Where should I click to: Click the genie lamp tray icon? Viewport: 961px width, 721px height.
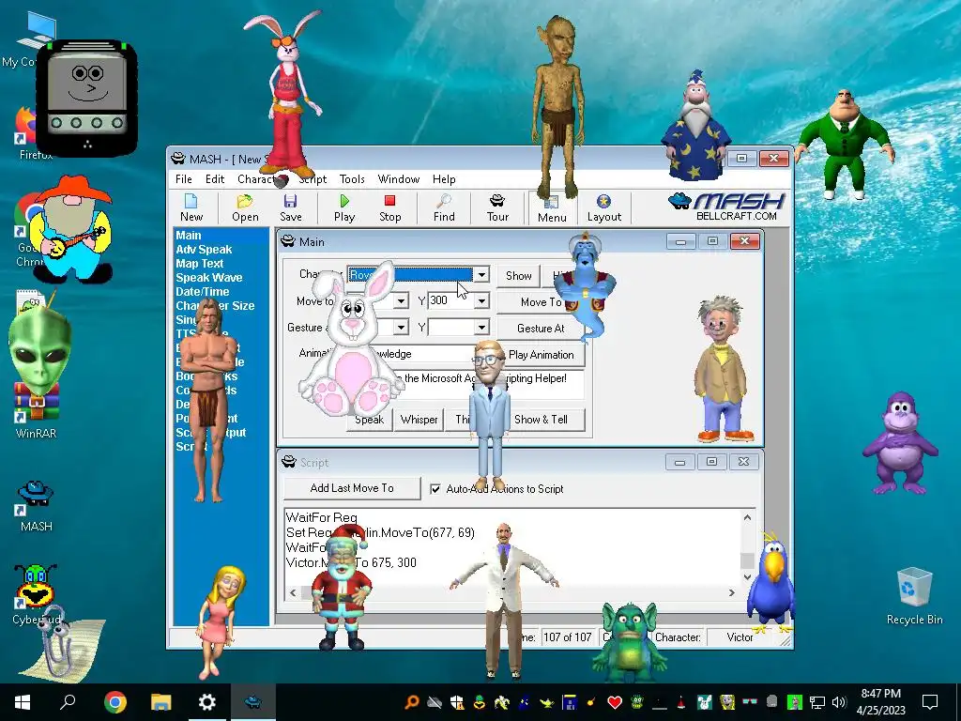547,702
